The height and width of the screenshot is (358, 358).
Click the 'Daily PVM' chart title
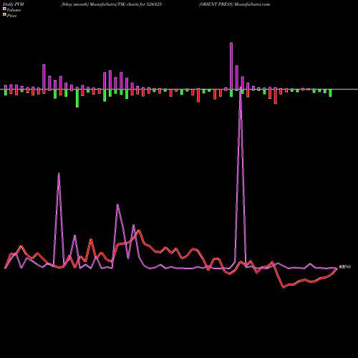pos(14,4)
